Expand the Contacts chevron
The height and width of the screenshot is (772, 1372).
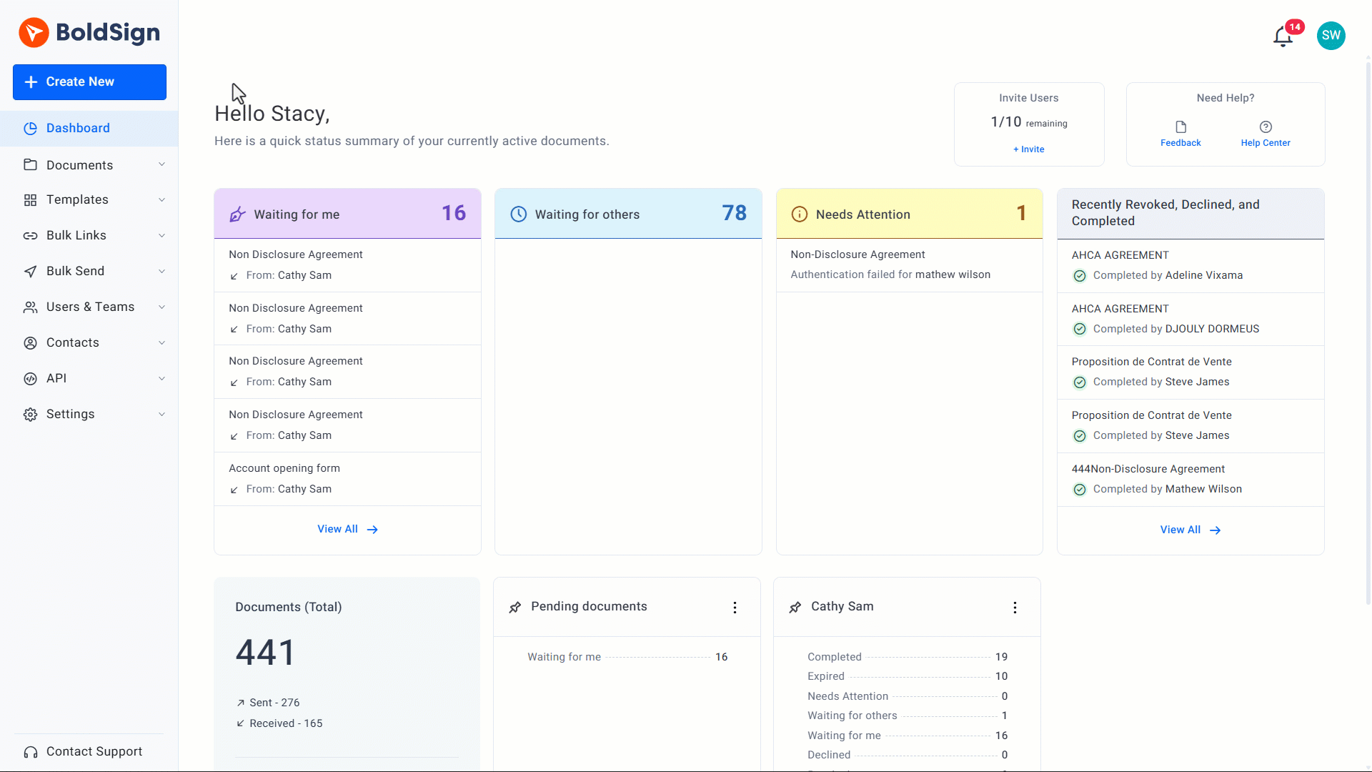pyautogui.click(x=162, y=343)
